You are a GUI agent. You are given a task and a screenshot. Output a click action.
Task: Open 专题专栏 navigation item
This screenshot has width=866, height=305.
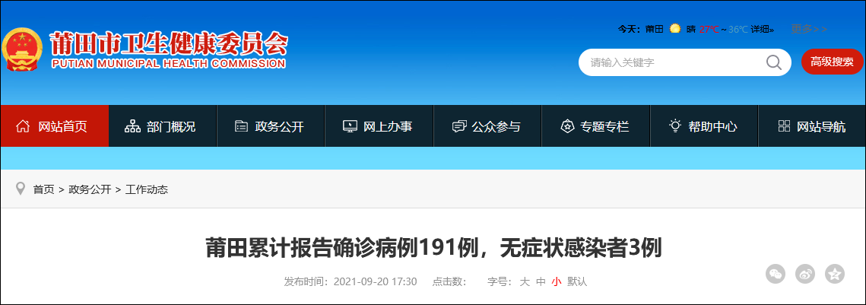(x=595, y=126)
